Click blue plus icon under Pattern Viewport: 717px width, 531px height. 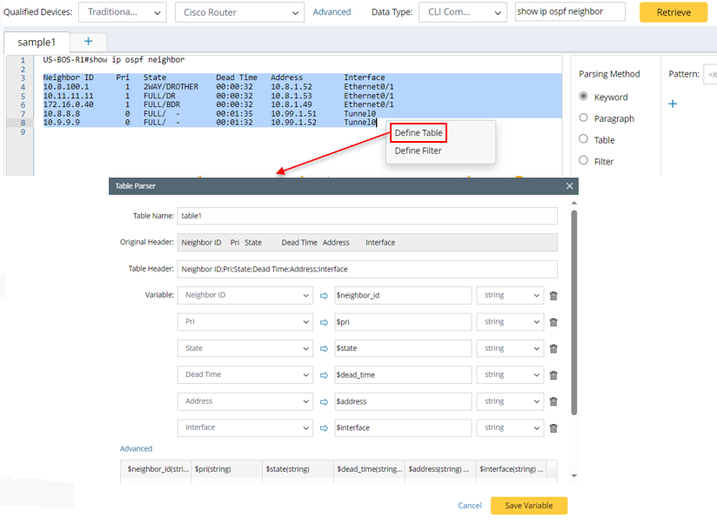pyautogui.click(x=672, y=104)
